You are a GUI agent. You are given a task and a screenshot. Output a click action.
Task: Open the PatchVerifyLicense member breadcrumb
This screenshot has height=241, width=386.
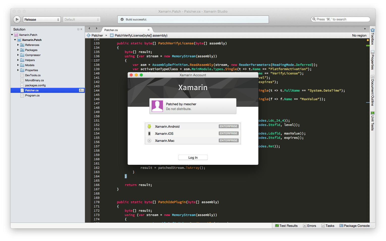click(x=139, y=35)
